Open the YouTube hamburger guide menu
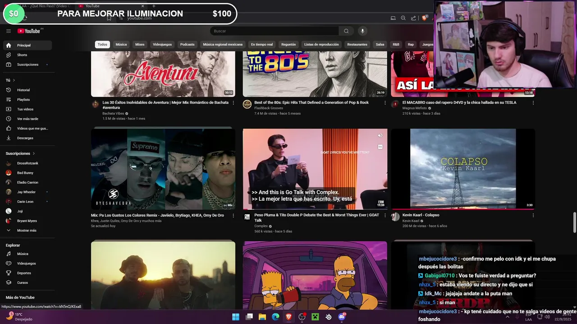Viewport: 577px width, 324px height. pyautogui.click(x=8, y=31)
